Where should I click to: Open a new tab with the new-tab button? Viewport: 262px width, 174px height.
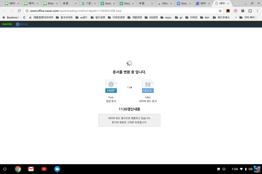point(236,3)
